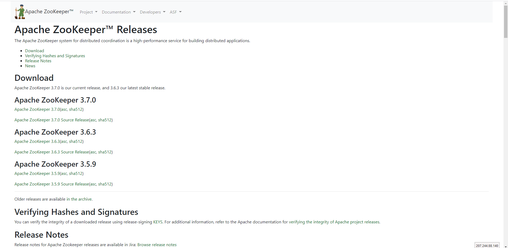This screenshot has height=248, width=508.
Task: Follow the Verifying Hashes and Signatures bullet link
Action: click(x=55, y=56)
